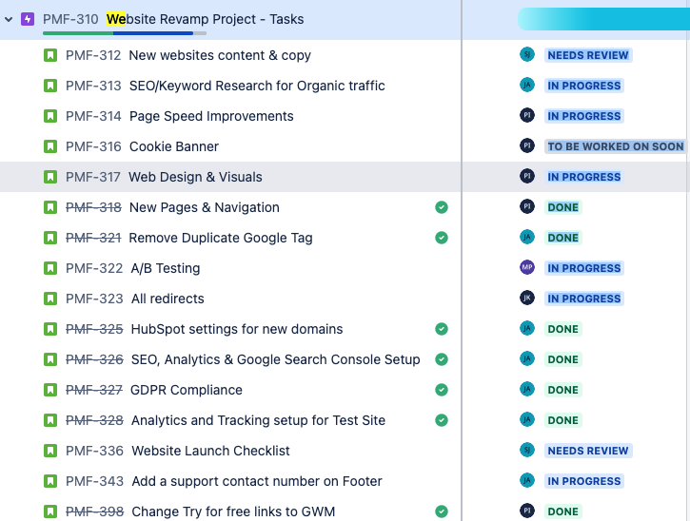Image resolution: width=690 pixels, height=521 pixels.
Task: Click story icon of PMF-312
Action: (x=50, y=55)
